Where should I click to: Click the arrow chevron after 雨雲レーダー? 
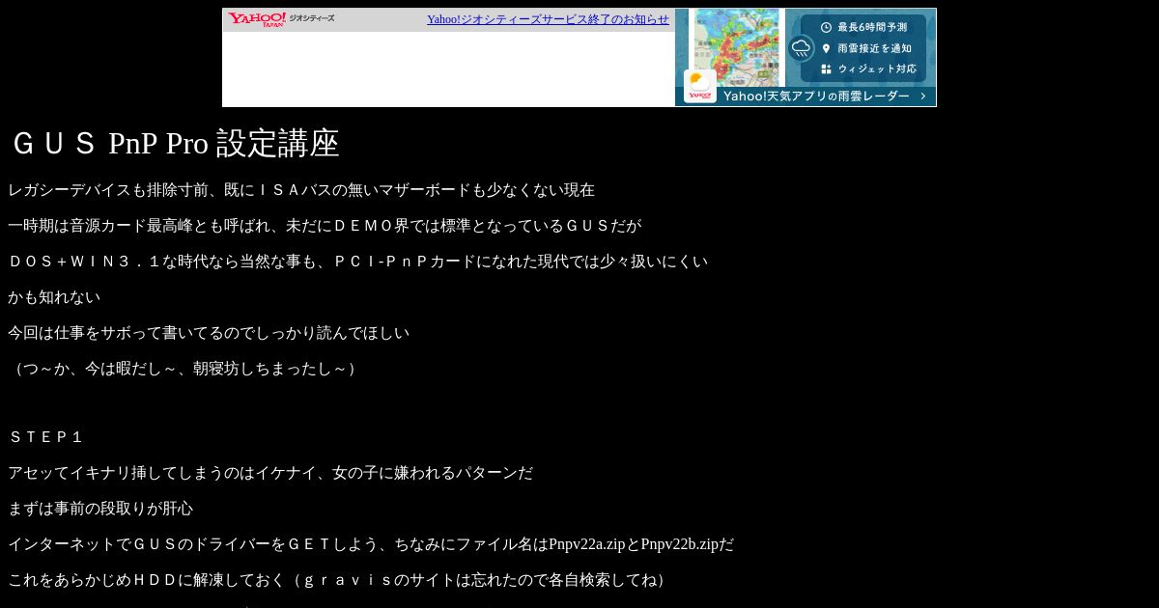tap(923, 97)
